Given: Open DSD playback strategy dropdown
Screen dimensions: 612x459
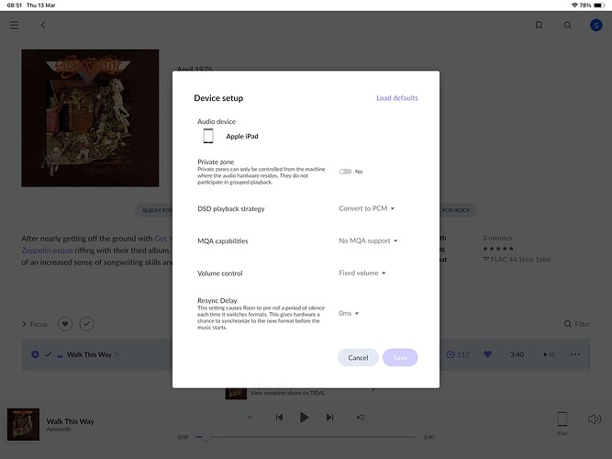Looking at the screenshot, I should [x=366, y=208].
